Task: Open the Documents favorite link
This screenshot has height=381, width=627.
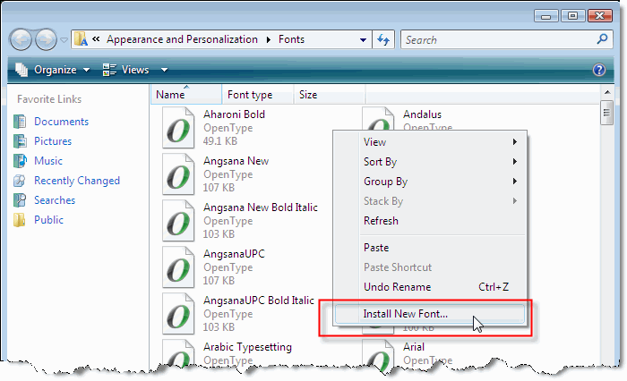Action: pos(61,122)
